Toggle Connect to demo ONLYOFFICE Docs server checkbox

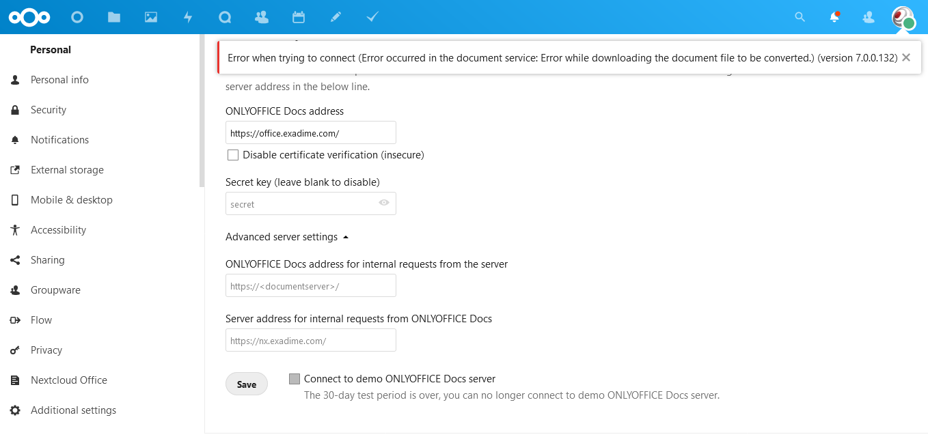tap(295, 379)
